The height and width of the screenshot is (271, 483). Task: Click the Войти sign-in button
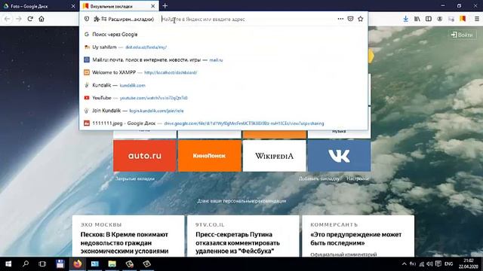(x=462, y=35)
